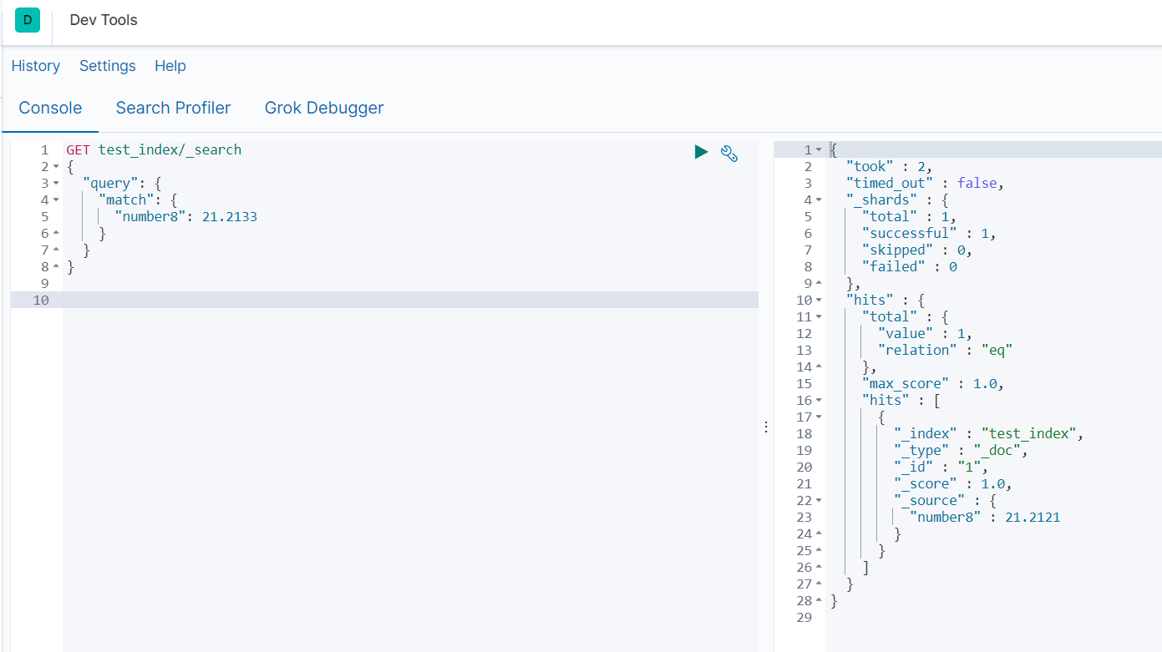
Task: Click the closing fold marker at editor line 8
Action: [x=56, y=267]
